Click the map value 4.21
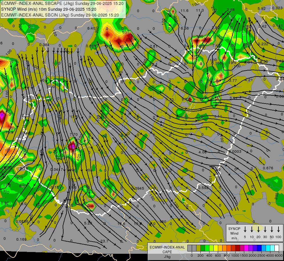284x261 pixels. (x=249, y=80)
